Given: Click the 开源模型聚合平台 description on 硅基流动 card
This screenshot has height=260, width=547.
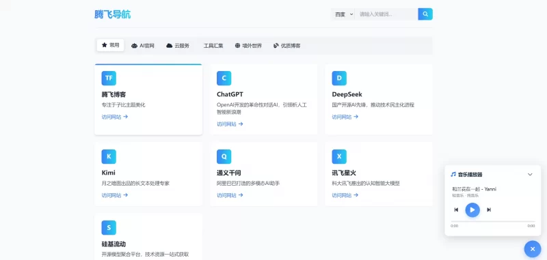Looking at the screenshot, I should [x=145, y=255].
